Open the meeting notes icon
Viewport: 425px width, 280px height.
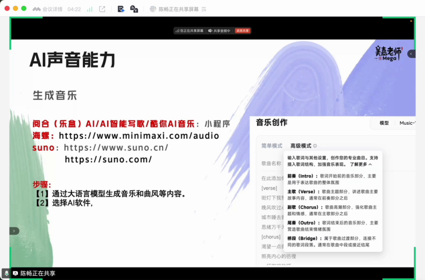coord(121,9)
